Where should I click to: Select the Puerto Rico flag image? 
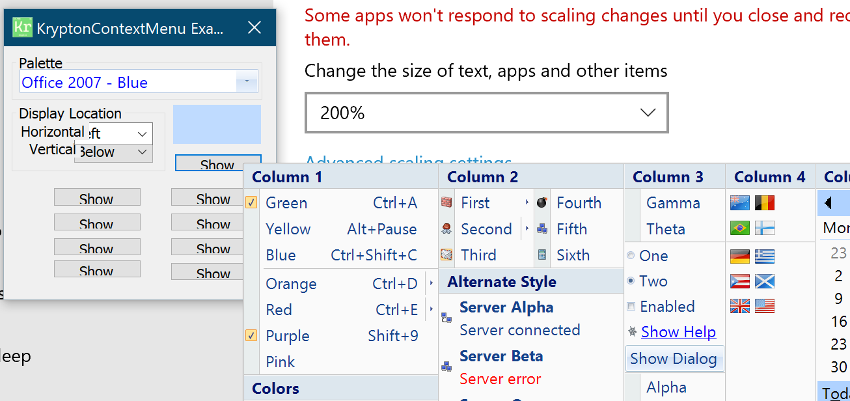(x=740, y=281)
